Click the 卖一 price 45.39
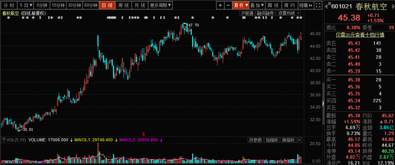This screenshot has width=395, height=165. pos(354,71)
